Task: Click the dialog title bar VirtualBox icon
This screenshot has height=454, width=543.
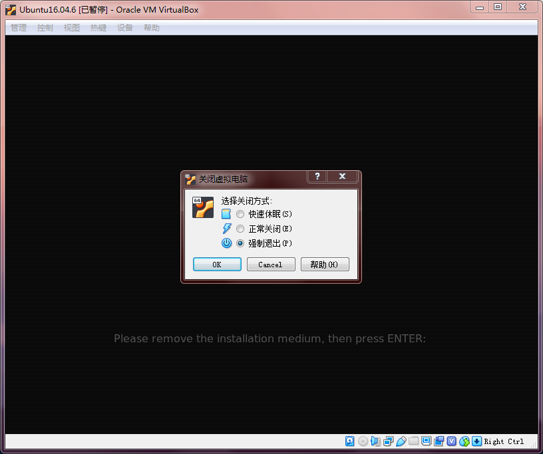Action: pos(190,179)
